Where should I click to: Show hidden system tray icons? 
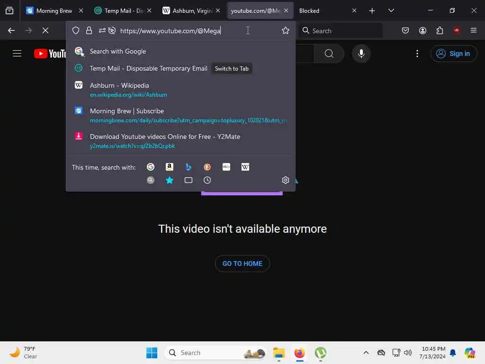366,353
